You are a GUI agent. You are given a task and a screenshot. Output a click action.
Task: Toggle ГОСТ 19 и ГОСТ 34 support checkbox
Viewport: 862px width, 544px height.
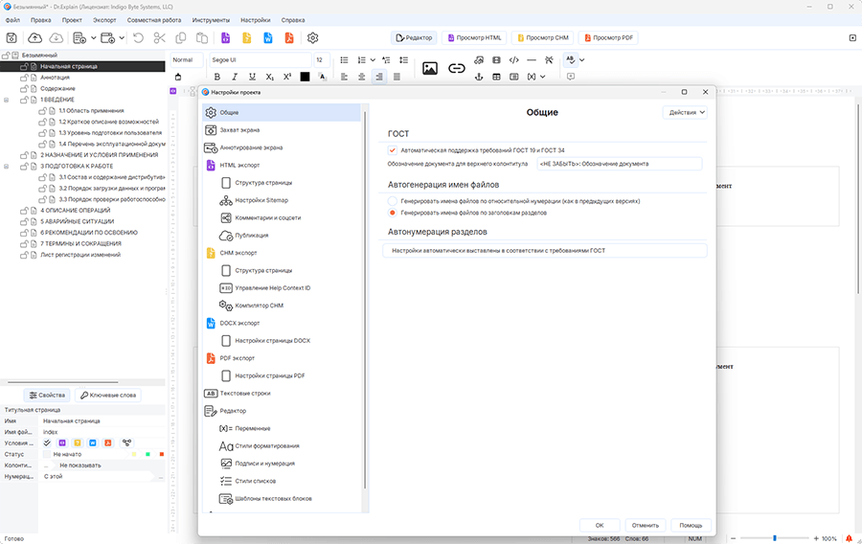coord(392,150)
